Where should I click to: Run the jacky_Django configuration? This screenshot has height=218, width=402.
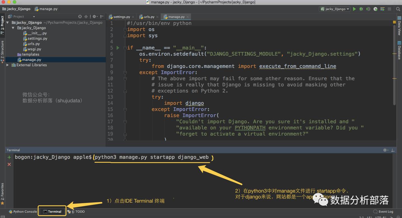354,9
